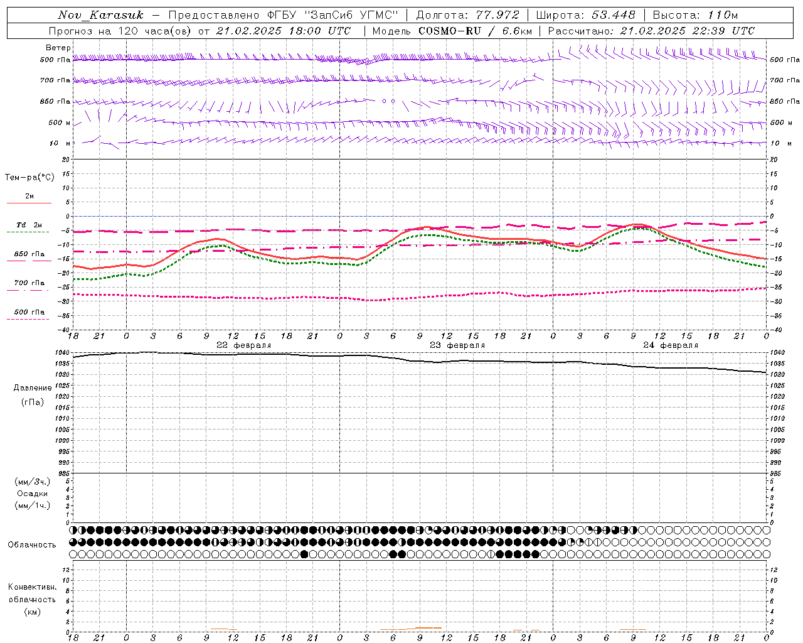803x643 pixels.
Task: Click the 22 февраля date label
Action: pos(244,345)
